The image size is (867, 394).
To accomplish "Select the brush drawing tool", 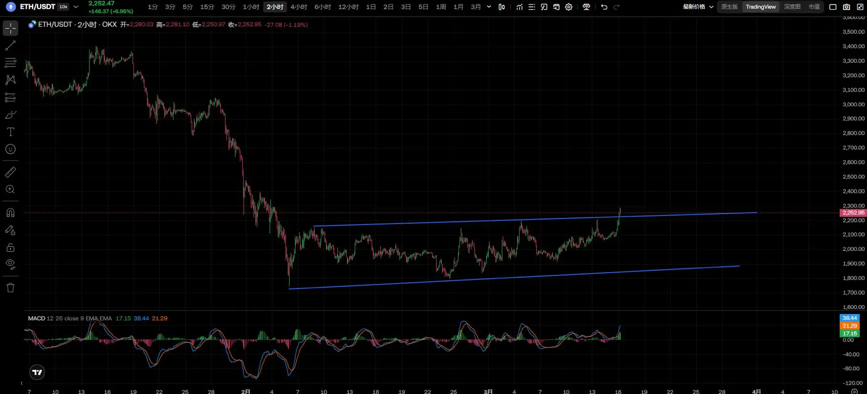I will (10, 115).
